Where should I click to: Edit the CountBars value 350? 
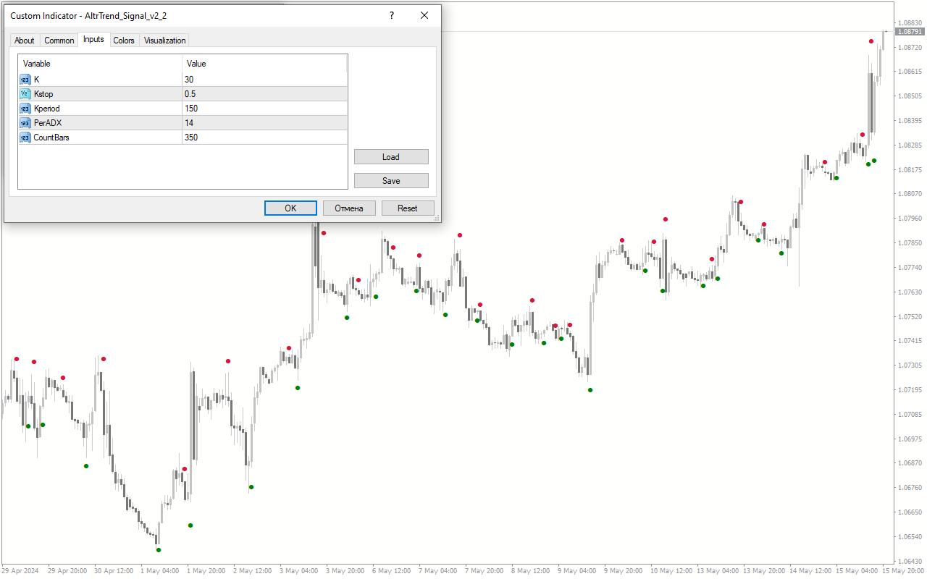(264, 138)
